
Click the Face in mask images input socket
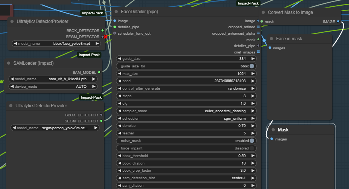point(270,48)
